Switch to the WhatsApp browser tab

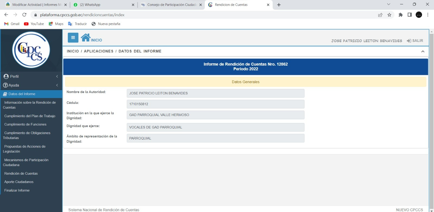click(104, 5)
